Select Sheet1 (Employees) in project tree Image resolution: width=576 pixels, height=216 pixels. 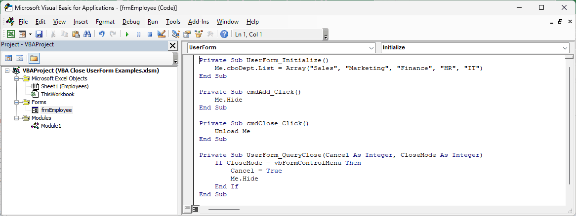click(65, 86)
